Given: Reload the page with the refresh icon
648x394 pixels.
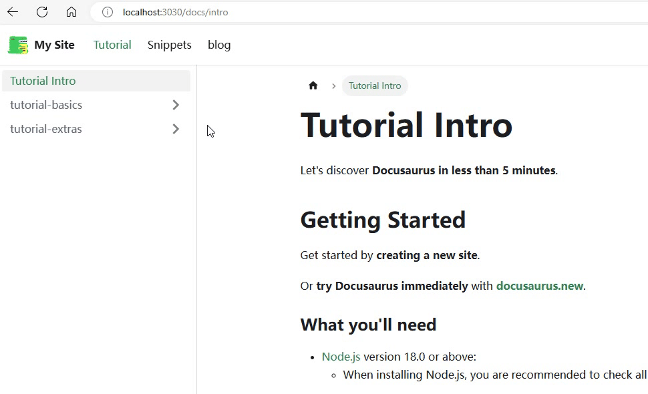Looking at the screenshot, I should 42,12.
